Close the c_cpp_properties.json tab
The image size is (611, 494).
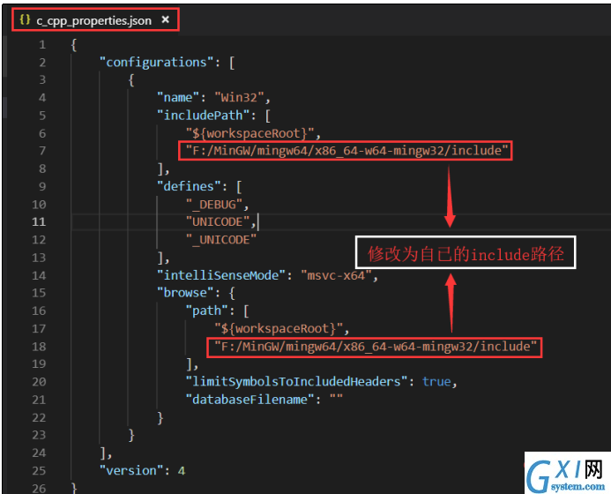(165, 19)
